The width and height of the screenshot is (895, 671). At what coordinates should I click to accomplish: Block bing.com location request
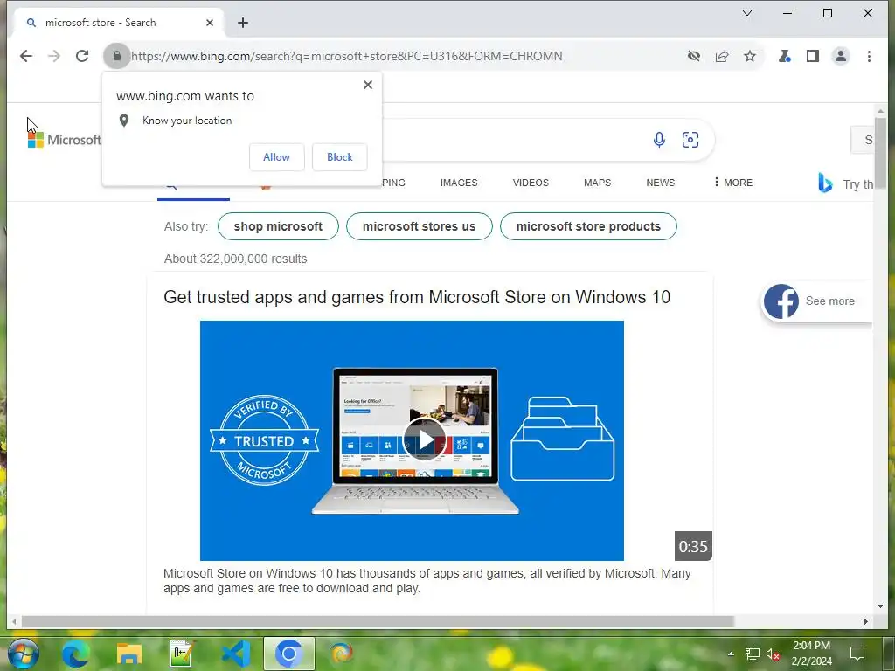[x=340, y=157]
